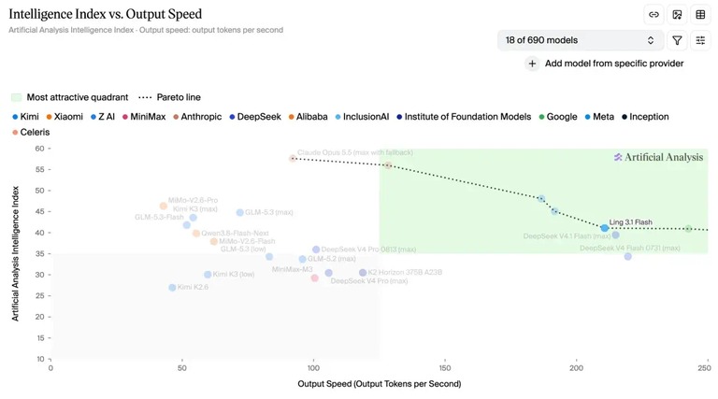Click Google green color dot in legend

tap(541, 117)
